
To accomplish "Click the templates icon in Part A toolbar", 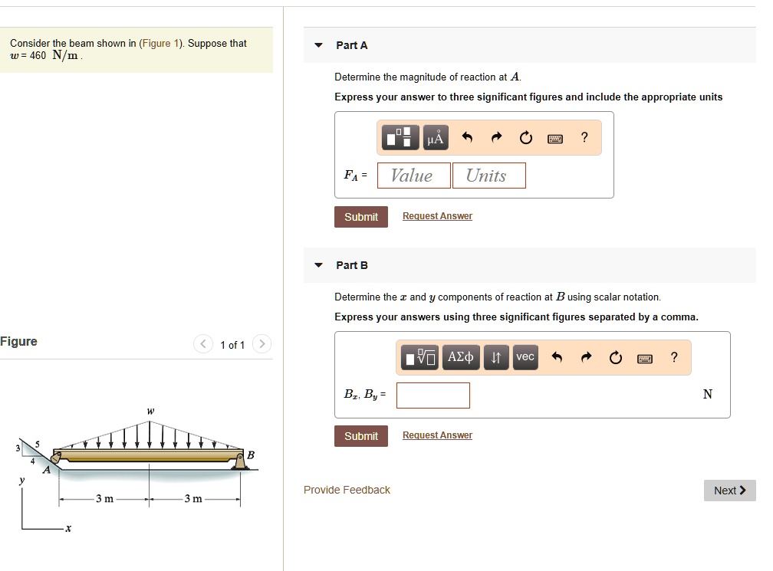I will (x=401, y=138).
